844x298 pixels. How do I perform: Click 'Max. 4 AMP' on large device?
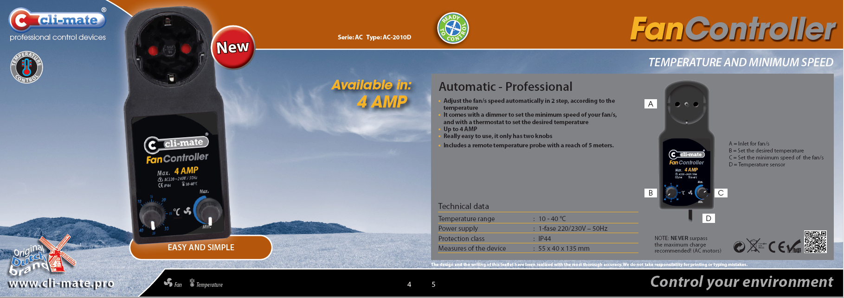(x=178, y=171)
